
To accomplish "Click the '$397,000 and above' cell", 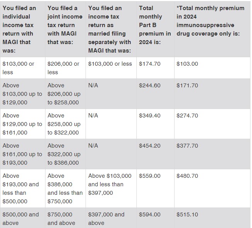I will click(106, 218).
